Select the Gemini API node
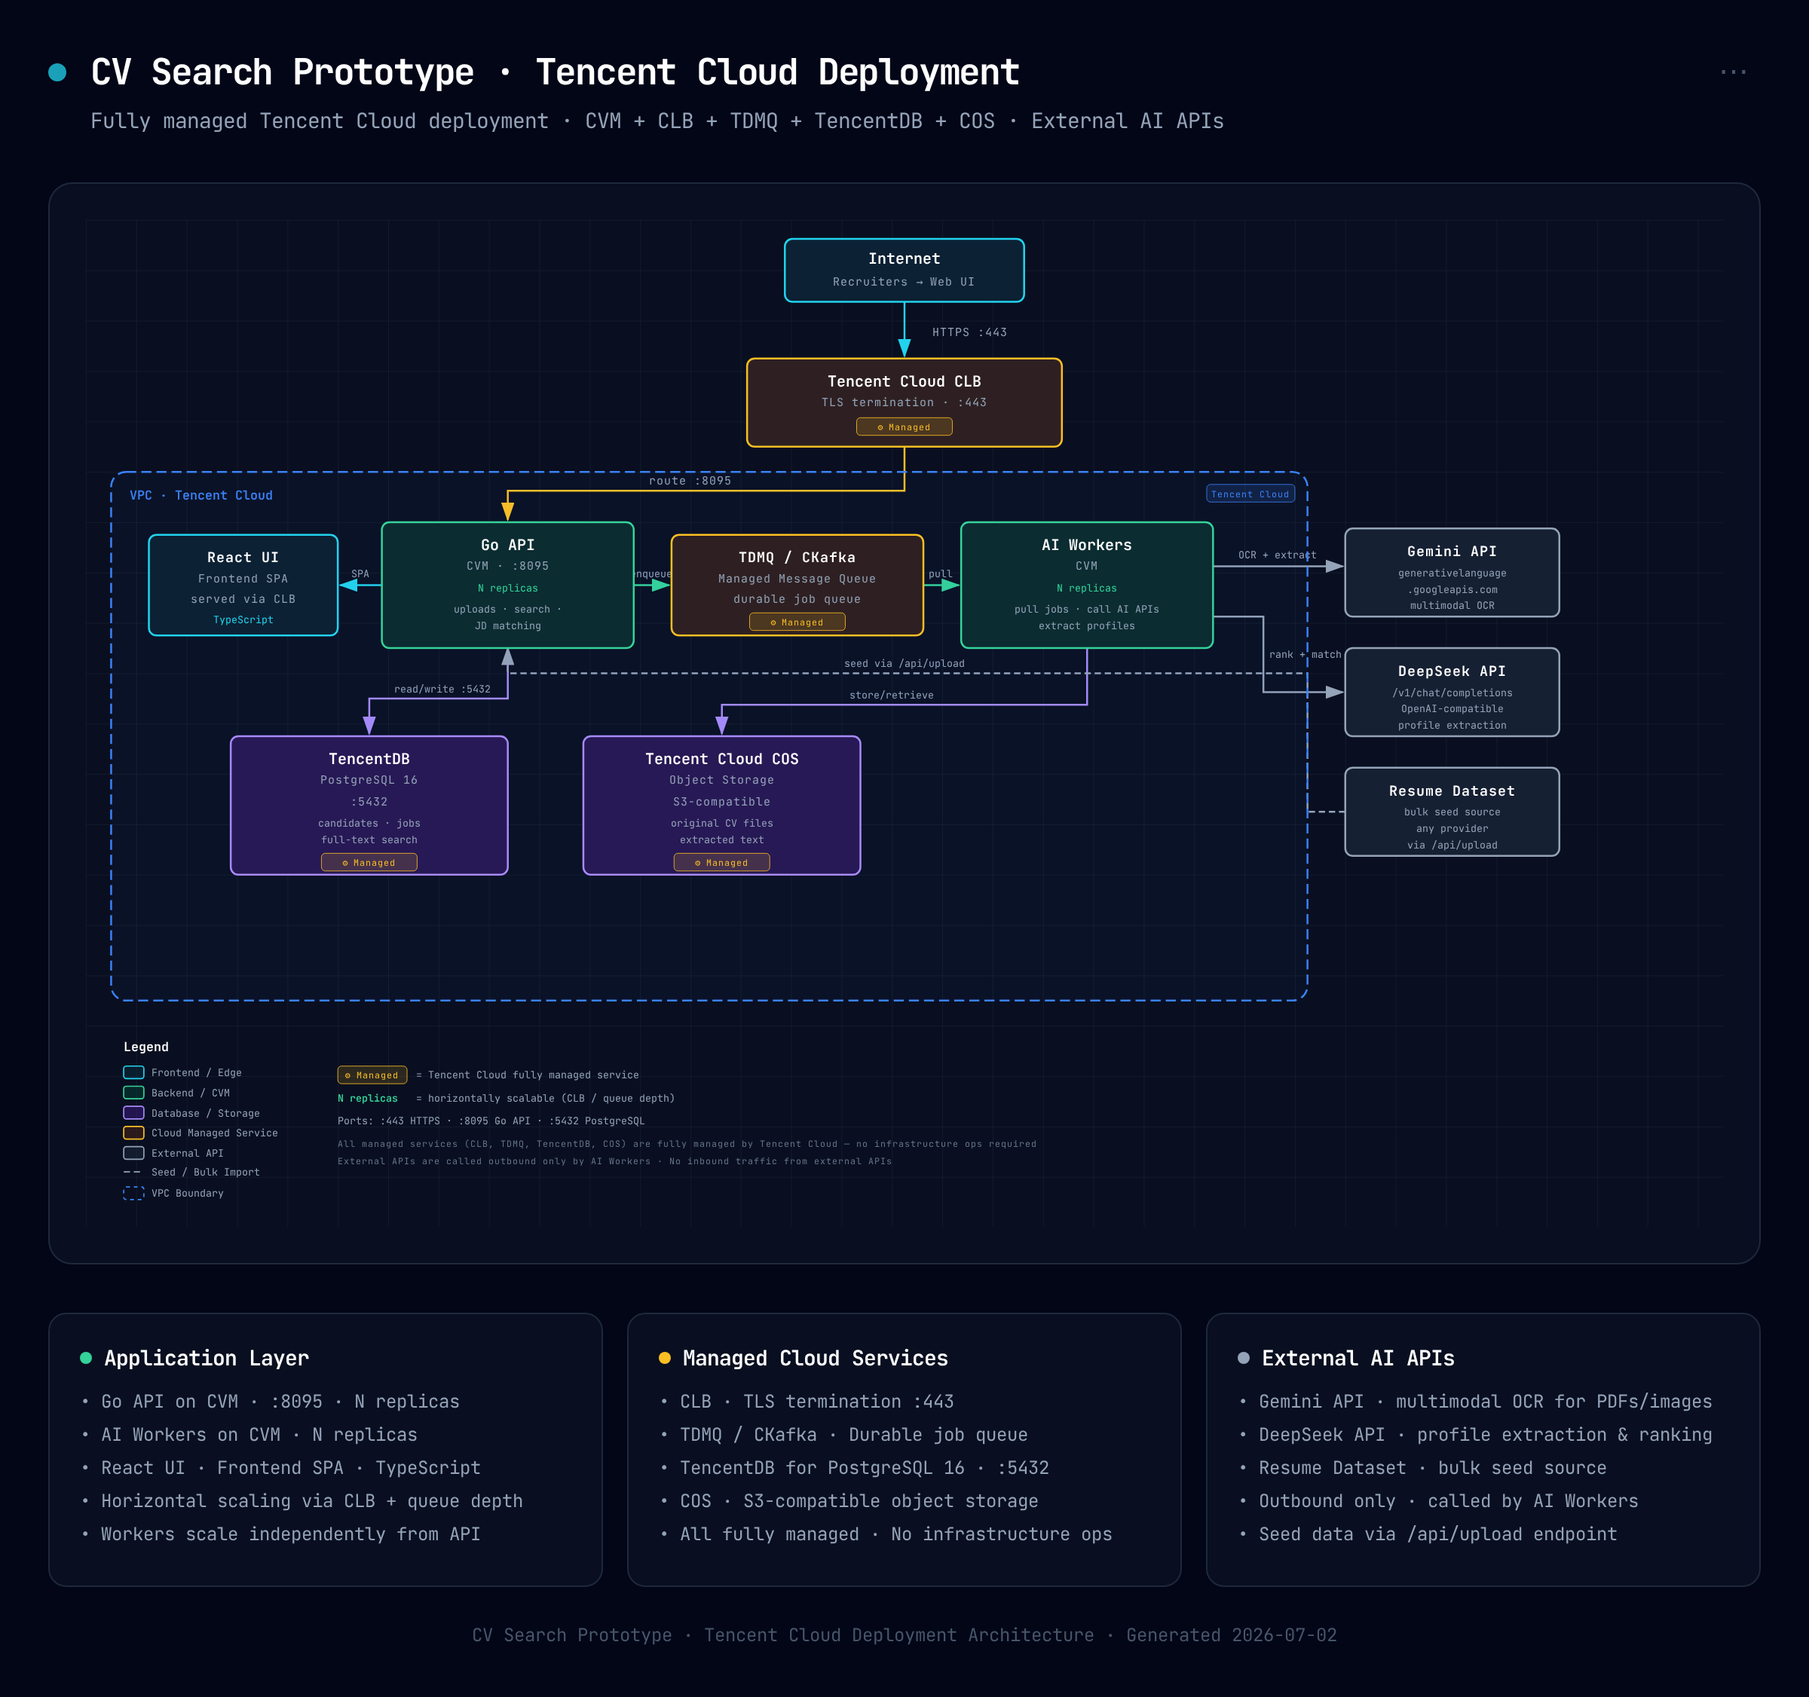This screenshot has width=1809, height=1697. point(1452,573)
